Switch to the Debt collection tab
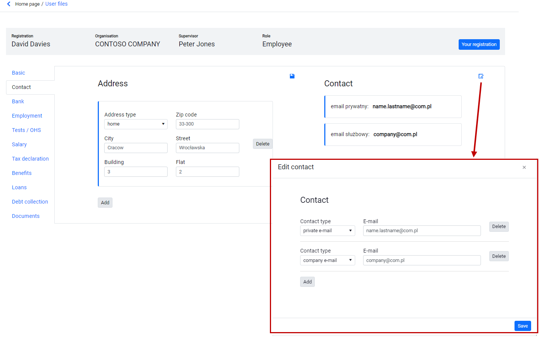 click(30, 202)
